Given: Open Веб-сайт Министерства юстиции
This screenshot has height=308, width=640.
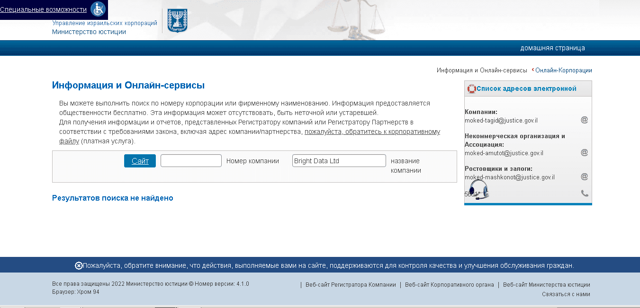Looking at the screenshot, I should pyautogui.click(x=547, y=284).
